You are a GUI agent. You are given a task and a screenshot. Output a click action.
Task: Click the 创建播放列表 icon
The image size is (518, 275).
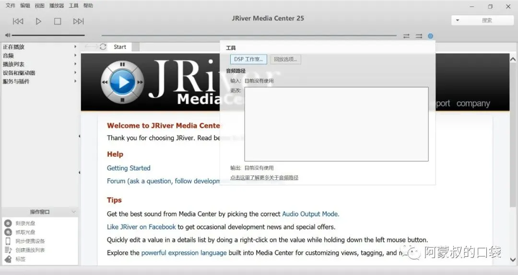click(8, 250)
